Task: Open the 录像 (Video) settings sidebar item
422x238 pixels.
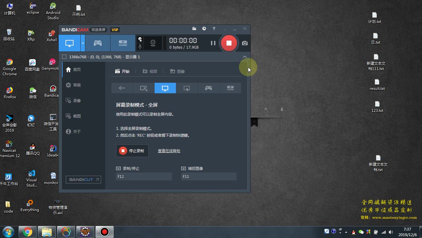Action: (x=84, y=101)
